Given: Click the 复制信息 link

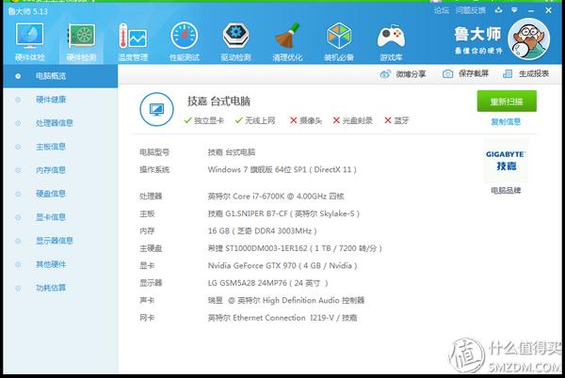Looking at the screenshot, I should [x=506, y=121].
